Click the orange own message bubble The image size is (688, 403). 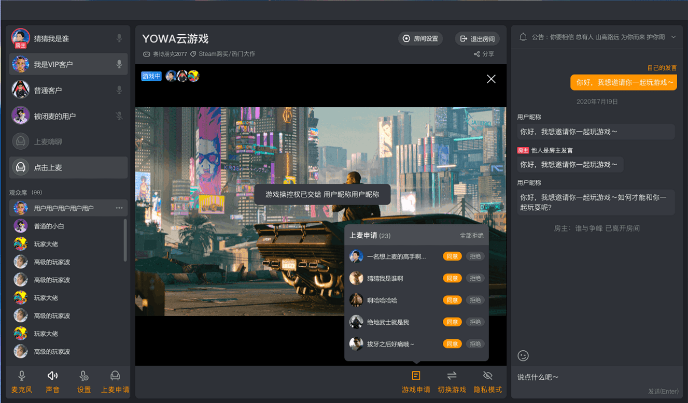tap(624, 82)
